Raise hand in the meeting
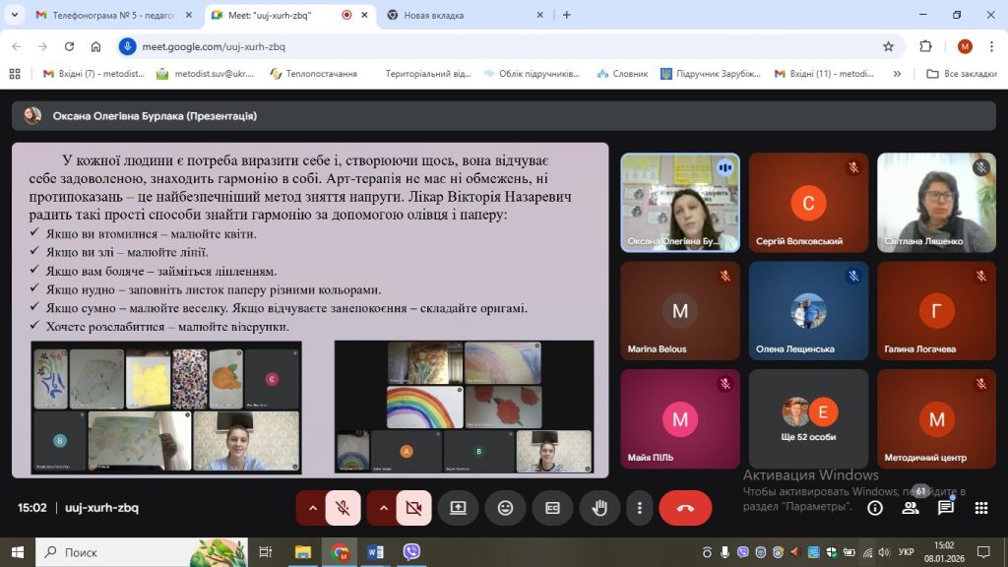The image size is (1008, 567). 599,508
